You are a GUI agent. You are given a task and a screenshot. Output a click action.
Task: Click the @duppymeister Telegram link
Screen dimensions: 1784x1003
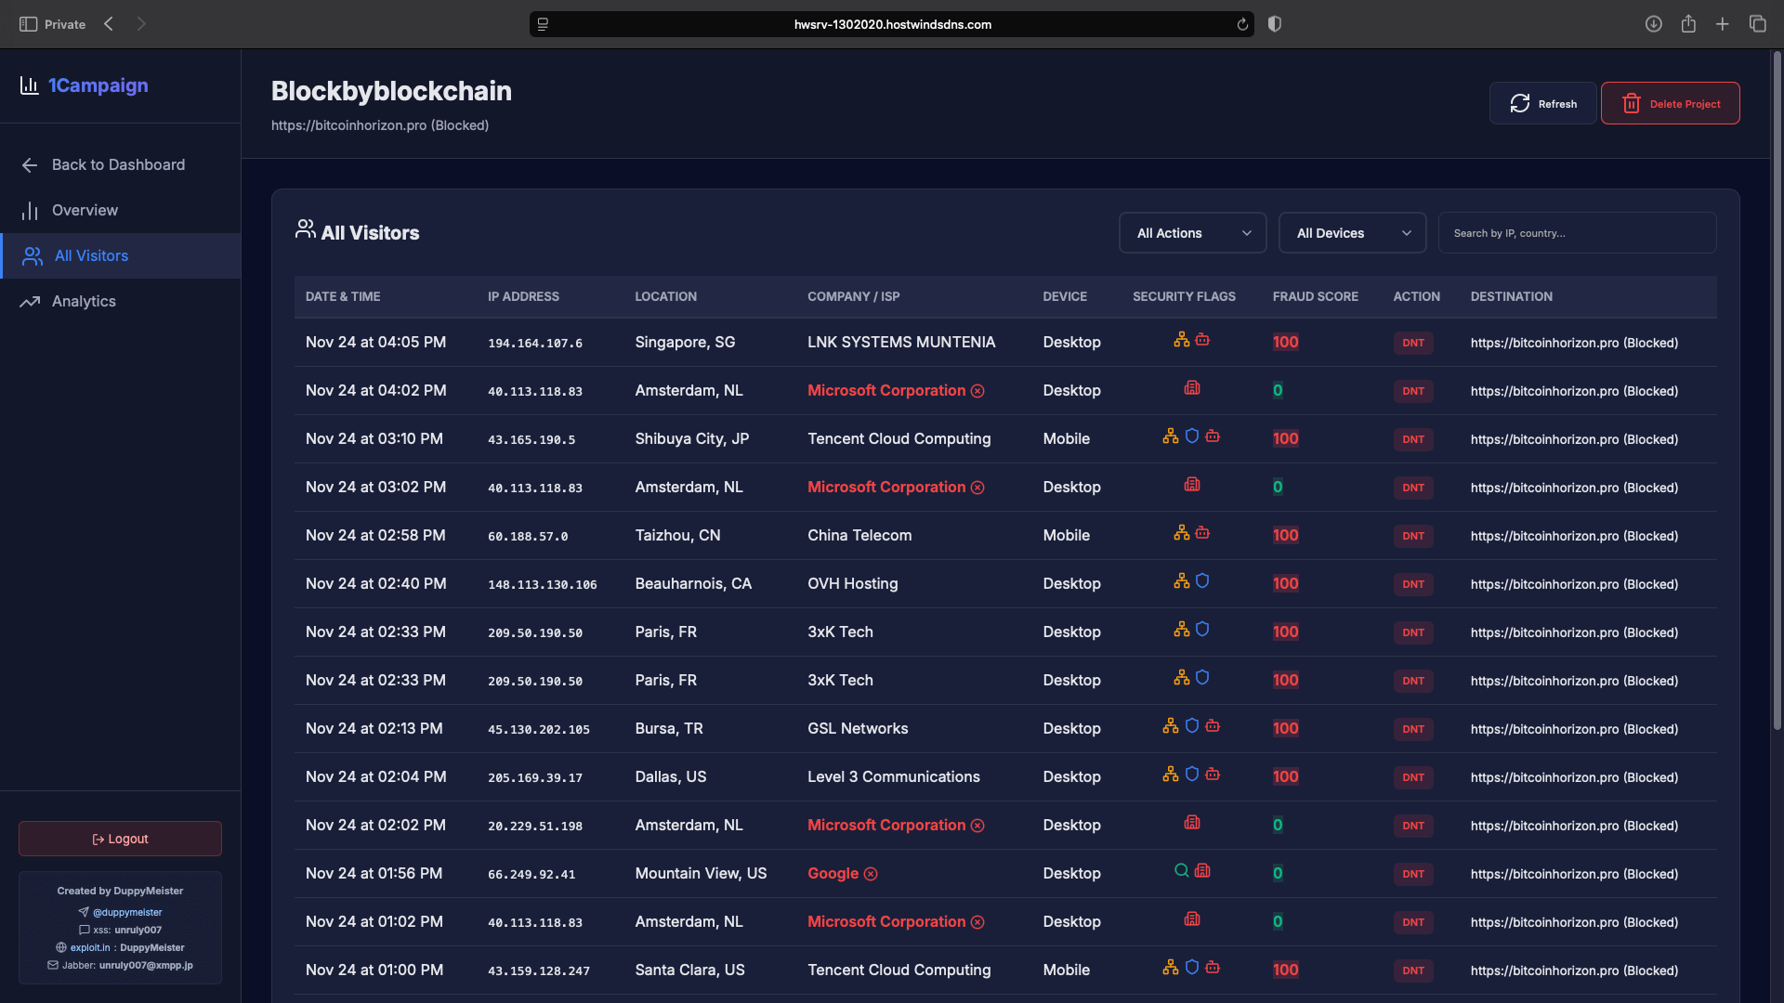127,912
